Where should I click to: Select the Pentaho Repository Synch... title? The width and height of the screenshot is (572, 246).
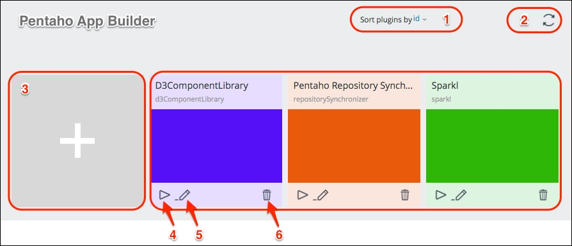point(353,86)
